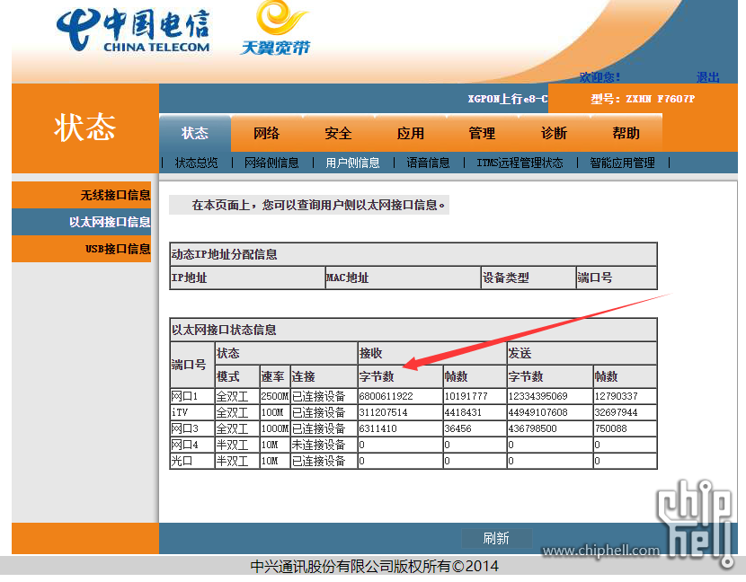
Task: Click sent frames value 12790337
Action: pos(616,396)
